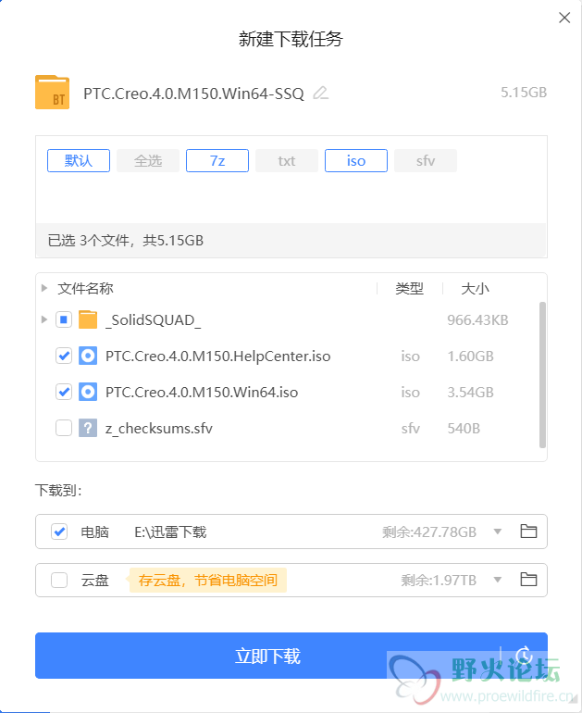Select the 7z file type filter
Viewport: 582px width, 713px height.
[x=217, y=160]
